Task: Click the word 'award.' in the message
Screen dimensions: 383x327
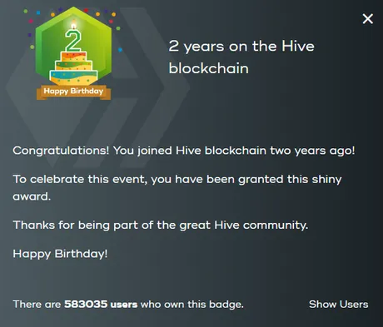Action: coord(32,196)
